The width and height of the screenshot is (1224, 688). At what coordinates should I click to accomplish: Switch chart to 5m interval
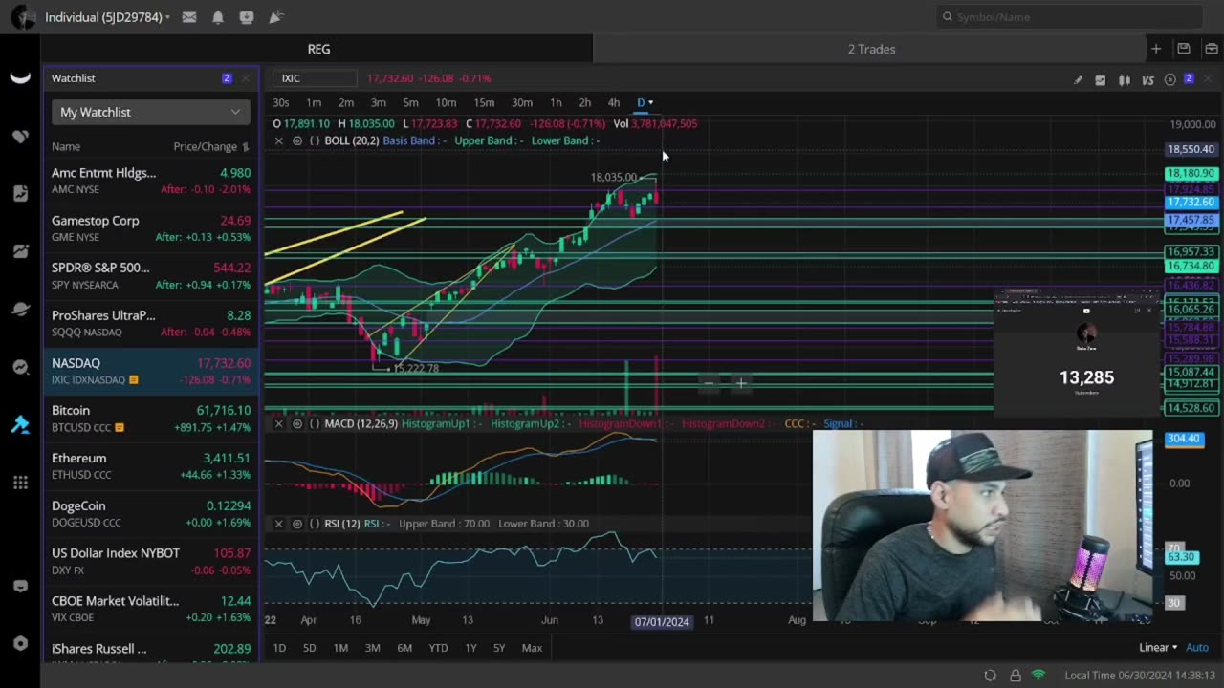[410, 102]
